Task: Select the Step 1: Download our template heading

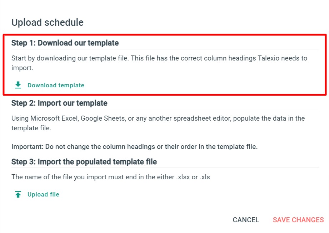Action: [65, 43]
